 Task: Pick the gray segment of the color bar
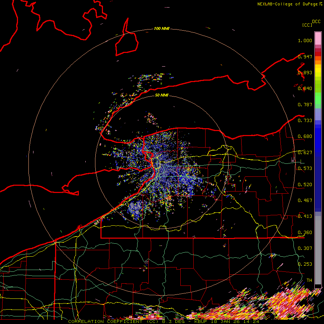(318, 250)
